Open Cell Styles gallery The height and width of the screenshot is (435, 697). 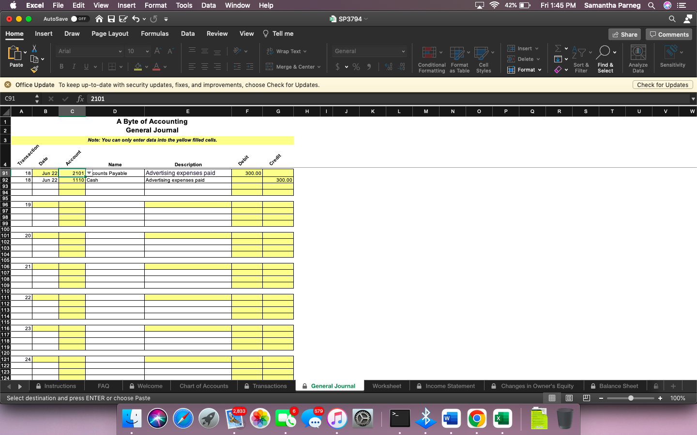[x=484, y=59]
